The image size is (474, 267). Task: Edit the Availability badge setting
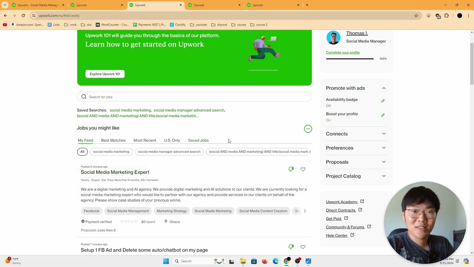(383, 101)
